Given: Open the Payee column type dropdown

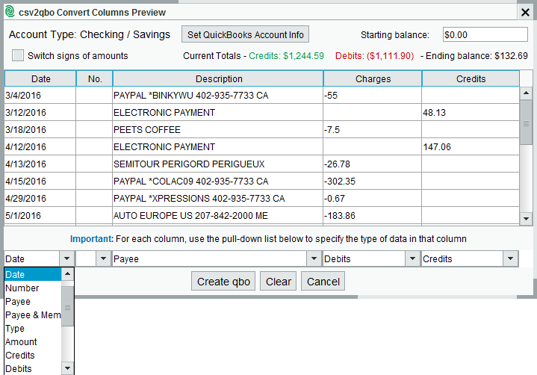Looking at the screenshot, I should (x=314, y=259).
